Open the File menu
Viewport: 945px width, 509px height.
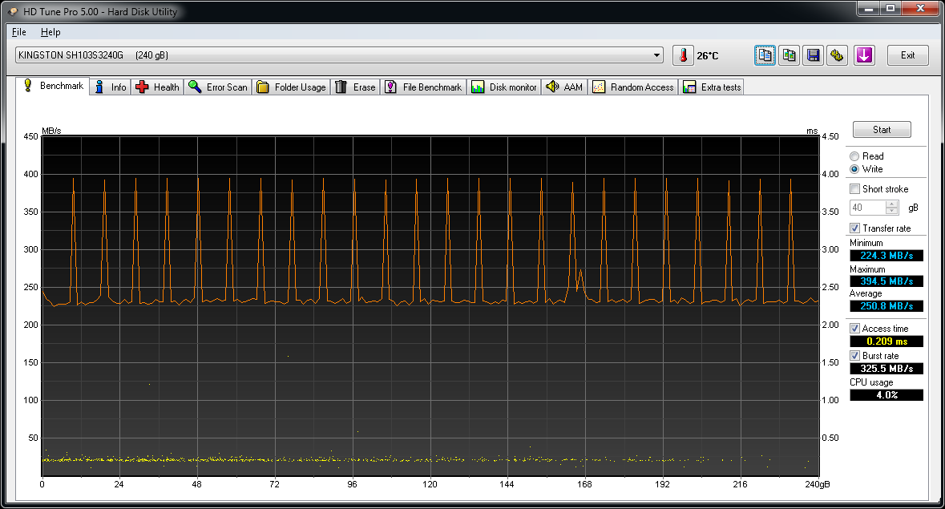coord(19,32)
